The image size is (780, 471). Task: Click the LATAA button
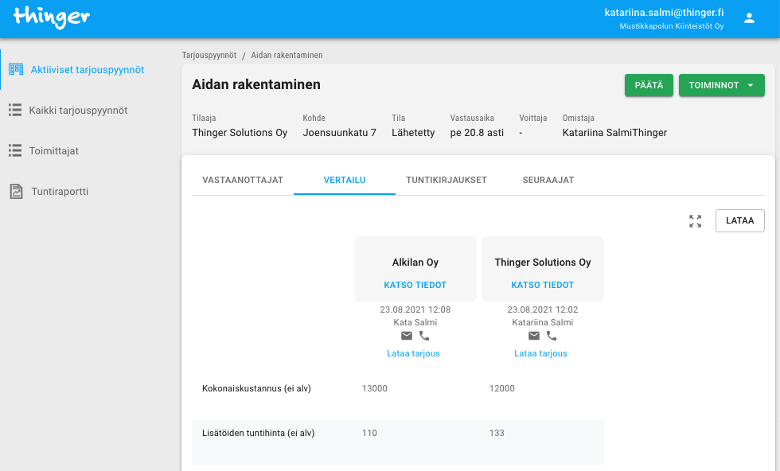click(739, 220)
